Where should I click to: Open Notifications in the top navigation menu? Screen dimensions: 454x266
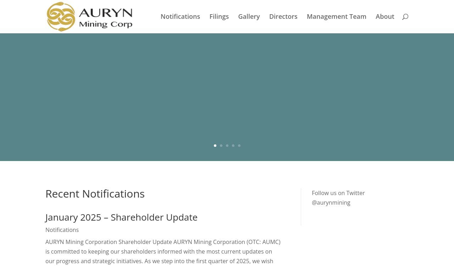tap(180, 17)
